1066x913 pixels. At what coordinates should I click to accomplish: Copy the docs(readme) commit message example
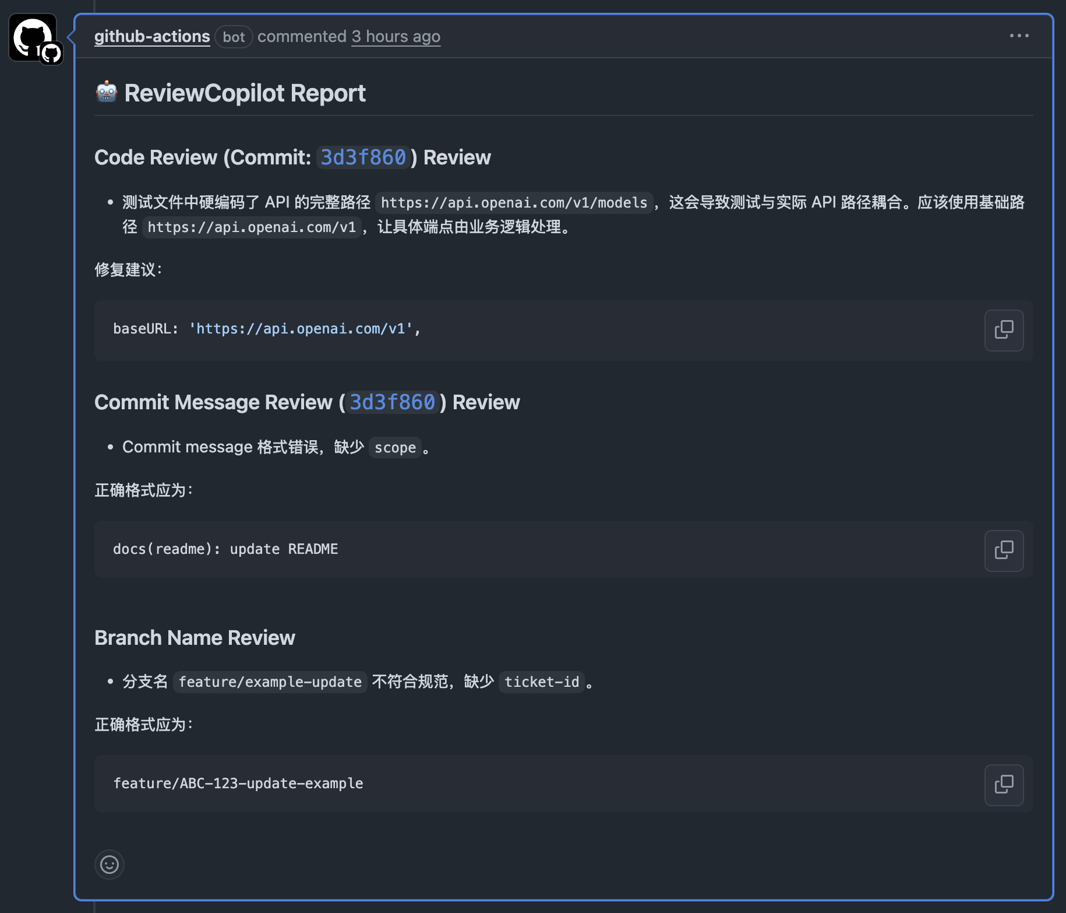pos(1003,550)
